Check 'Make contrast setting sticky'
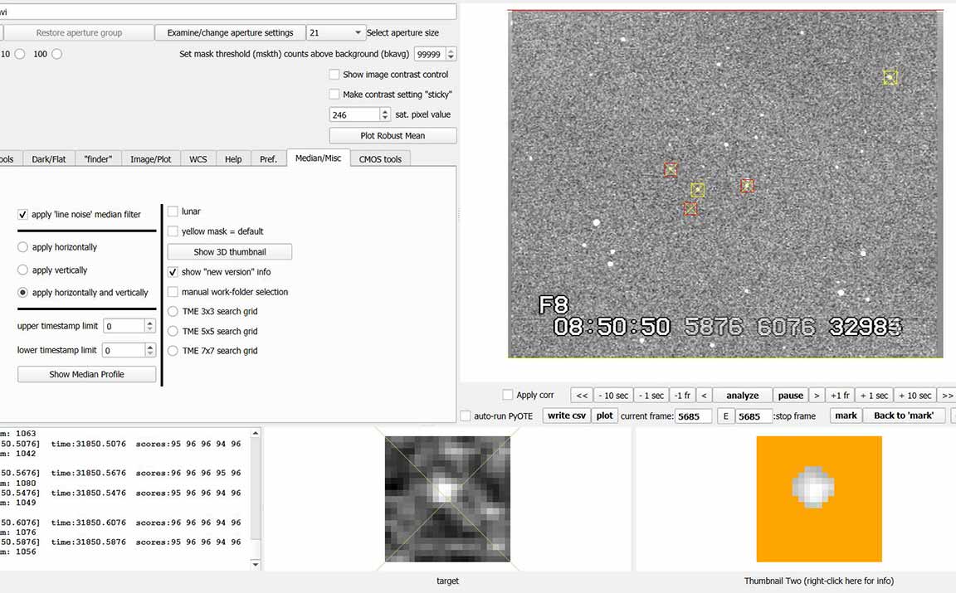The height and width of the screenshot is (593, 956). pos(334,95)
